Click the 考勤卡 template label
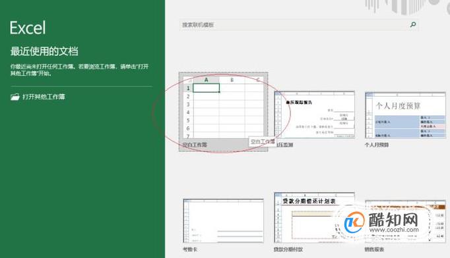Viewport: 450px width, 258px height. point(190,249)
